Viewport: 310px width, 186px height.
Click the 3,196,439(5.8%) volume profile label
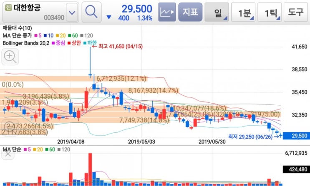point(46,96)
